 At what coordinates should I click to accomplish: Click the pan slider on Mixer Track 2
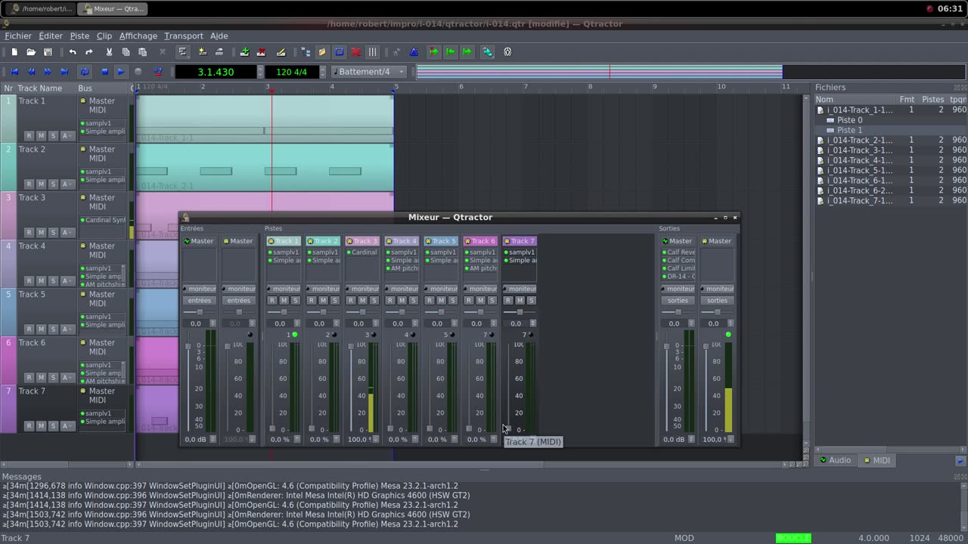(x=323, y=312)
